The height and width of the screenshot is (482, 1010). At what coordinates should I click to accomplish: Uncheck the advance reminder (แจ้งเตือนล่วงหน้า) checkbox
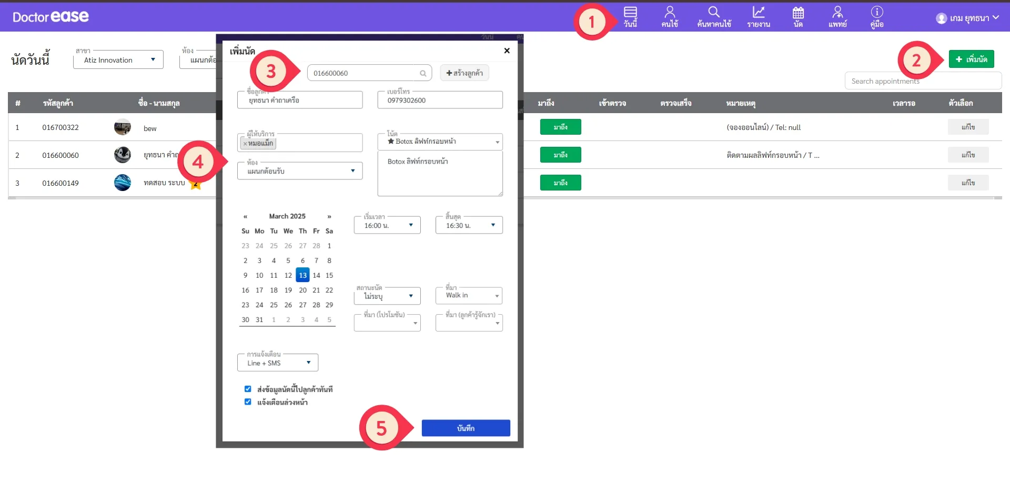pyautogui.click(x=248, y=402)
